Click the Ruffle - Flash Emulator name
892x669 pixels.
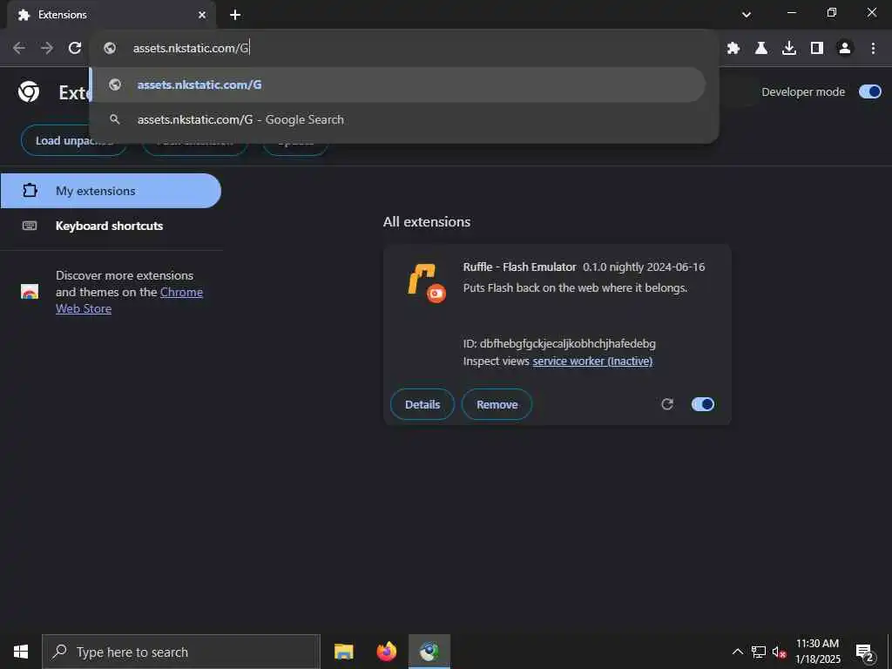(x=519, y=267)
